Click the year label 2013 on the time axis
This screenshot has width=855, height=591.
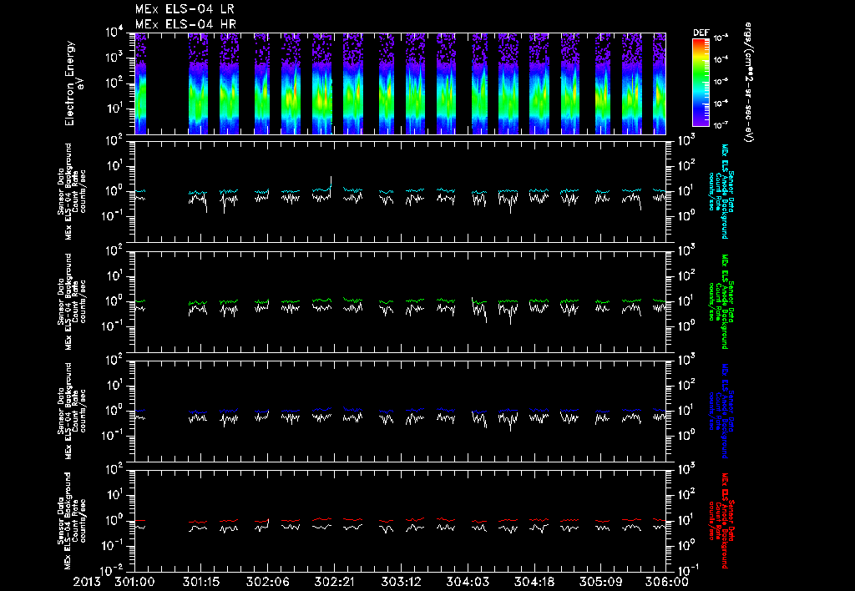pyautogui.click(x=87, y=583)
